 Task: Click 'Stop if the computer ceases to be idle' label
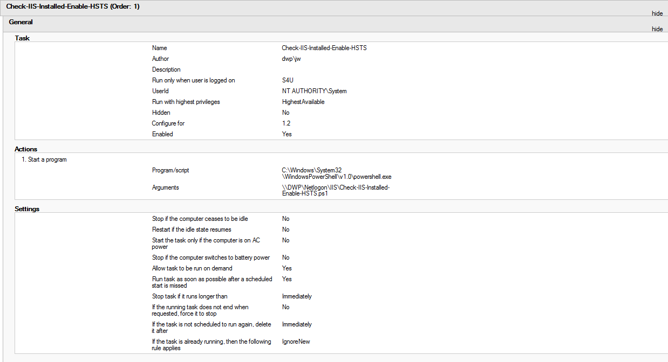click(x=200, y=219)
